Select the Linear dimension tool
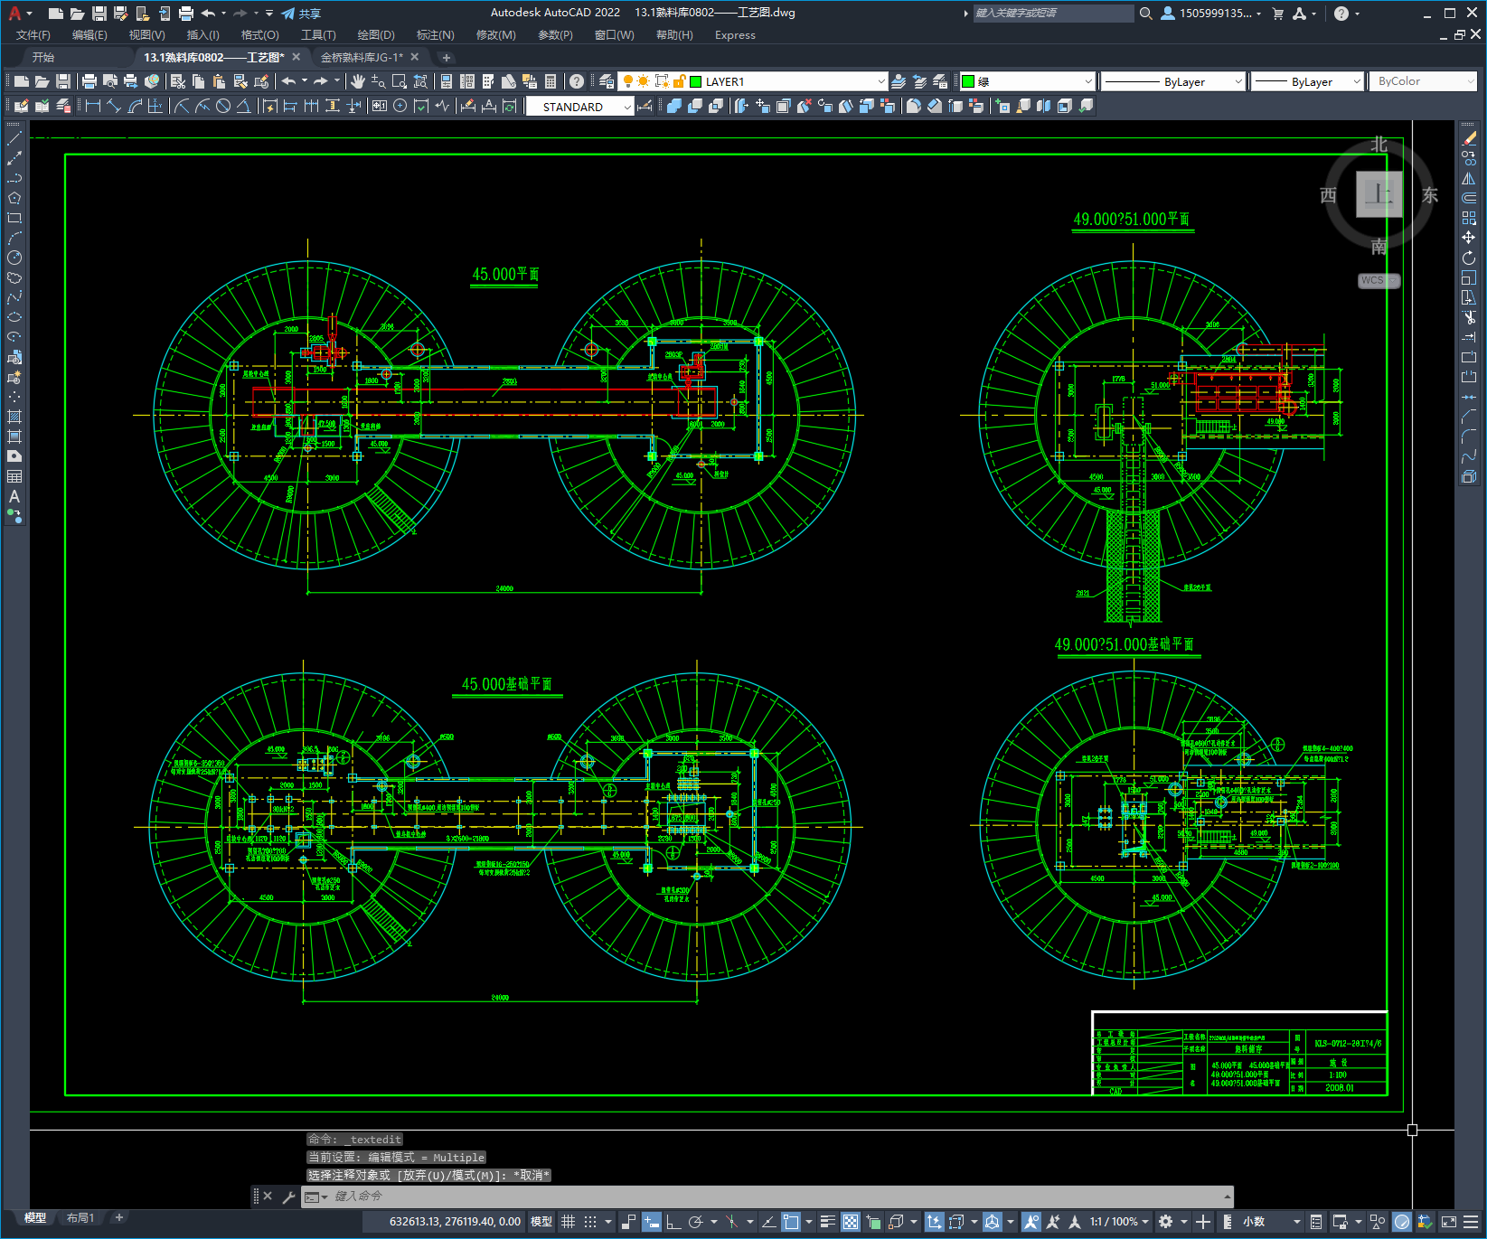 click(92, 106)
